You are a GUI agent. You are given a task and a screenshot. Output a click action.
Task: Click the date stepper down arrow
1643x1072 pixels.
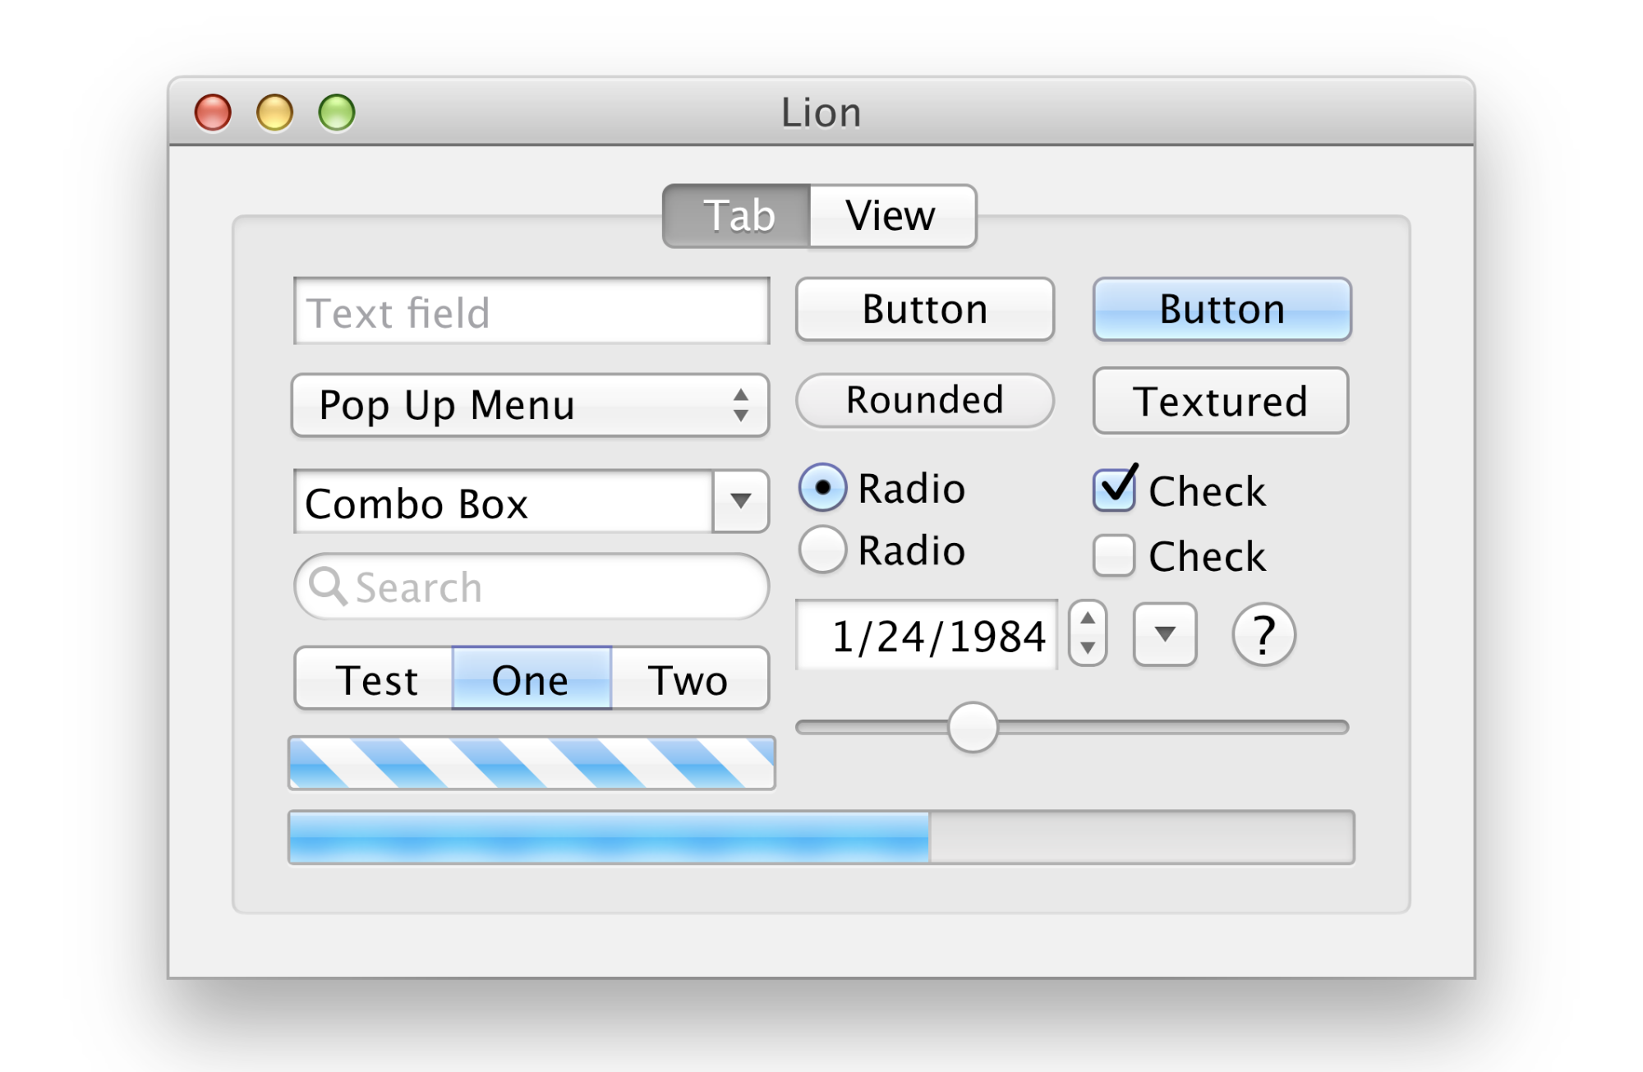(x=1088, y=648)
